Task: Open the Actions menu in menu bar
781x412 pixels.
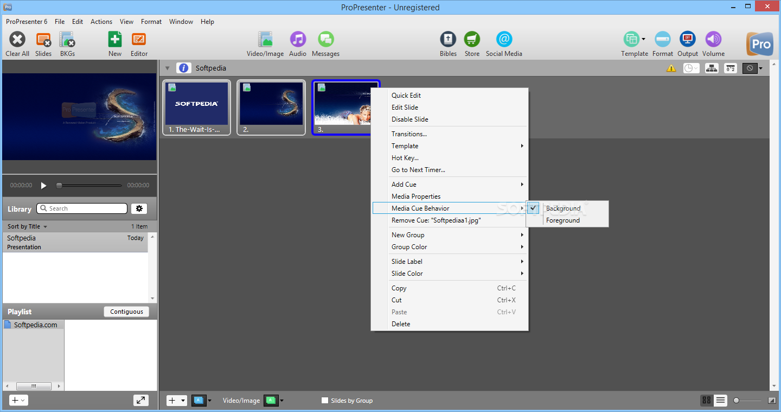Action: pyautogui.click(x=101, y=22)
